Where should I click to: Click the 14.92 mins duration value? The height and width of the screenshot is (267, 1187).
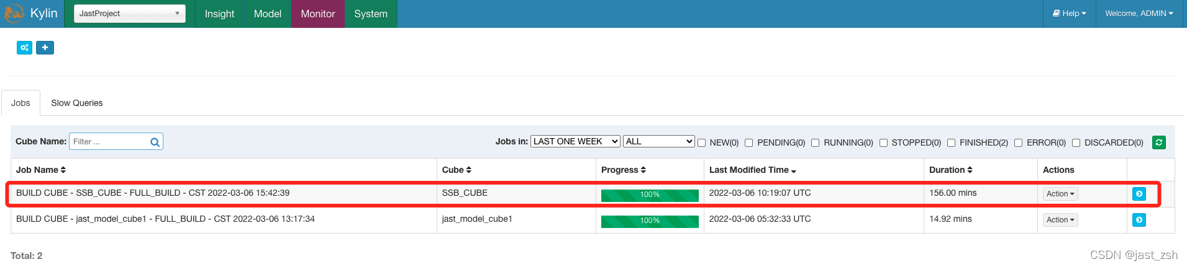click(x=950, y=219)
